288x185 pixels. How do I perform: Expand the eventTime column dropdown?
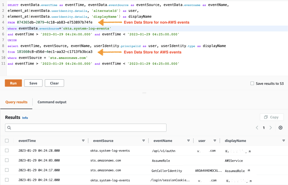pos(83,141)
